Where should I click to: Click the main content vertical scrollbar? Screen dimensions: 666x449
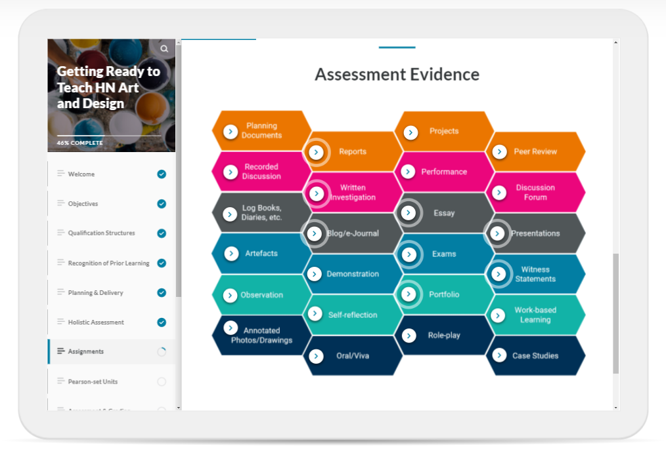point(615,313)
